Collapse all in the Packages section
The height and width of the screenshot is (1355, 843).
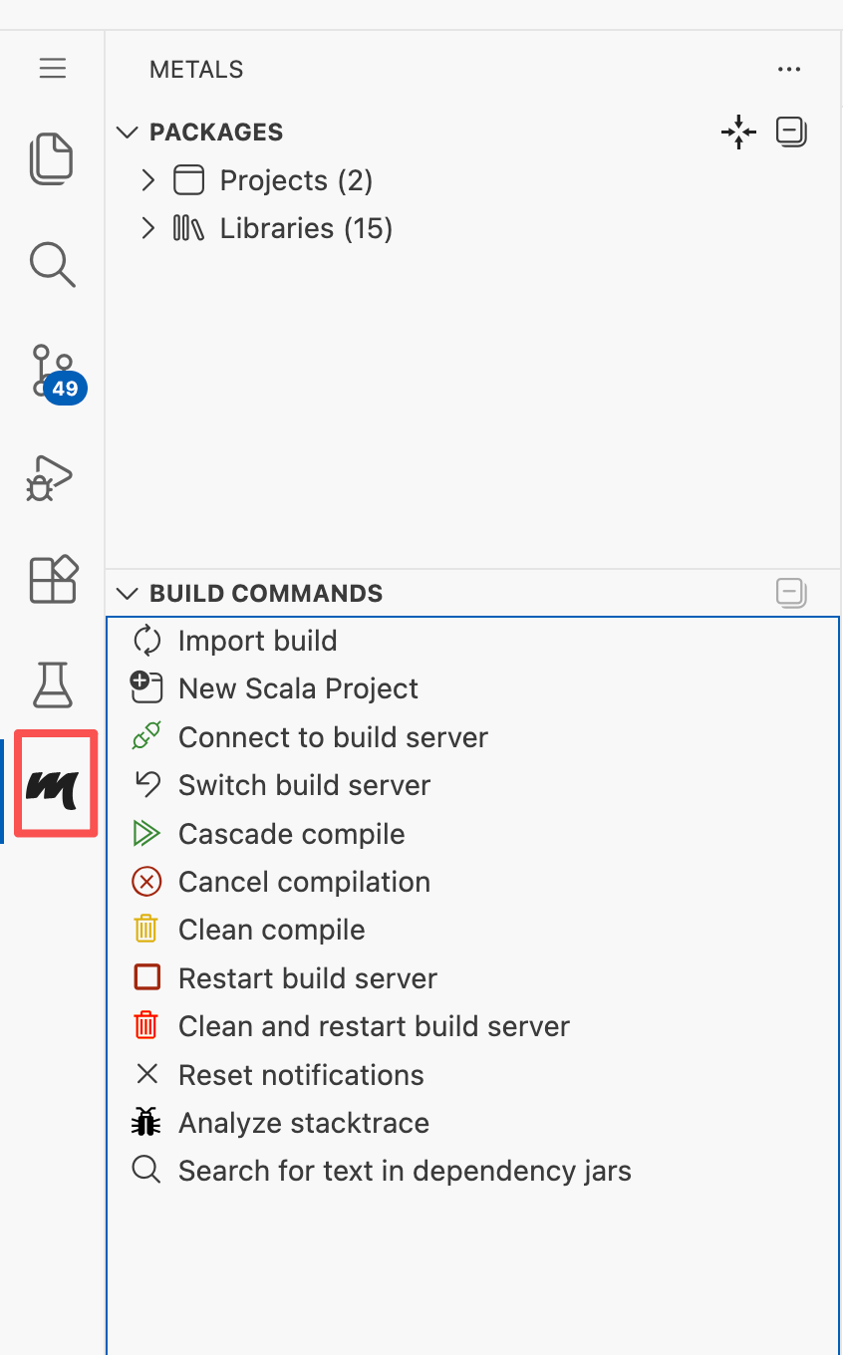791,132
